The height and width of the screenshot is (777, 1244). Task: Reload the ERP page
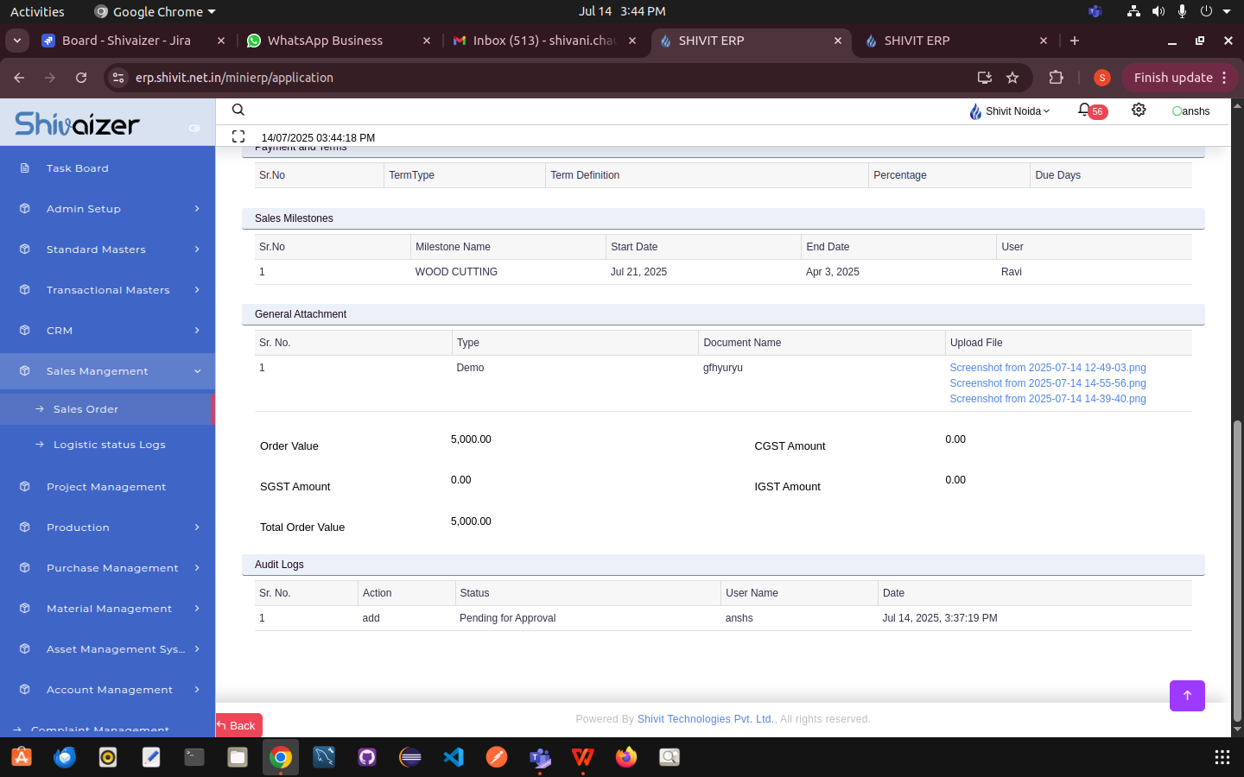(x=81, y=78)
